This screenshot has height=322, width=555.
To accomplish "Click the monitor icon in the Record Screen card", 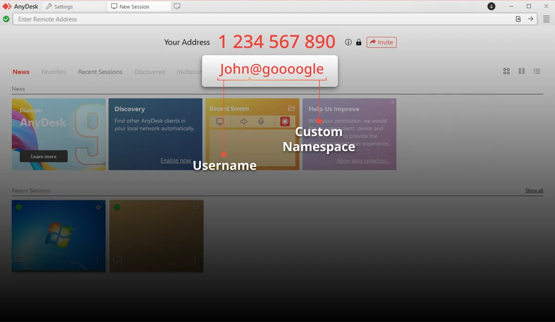I will [220, 121].
